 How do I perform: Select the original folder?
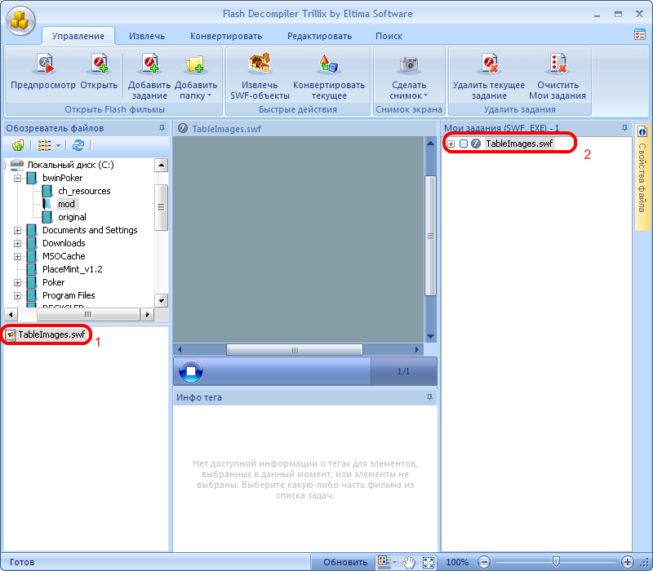point(72,217)
